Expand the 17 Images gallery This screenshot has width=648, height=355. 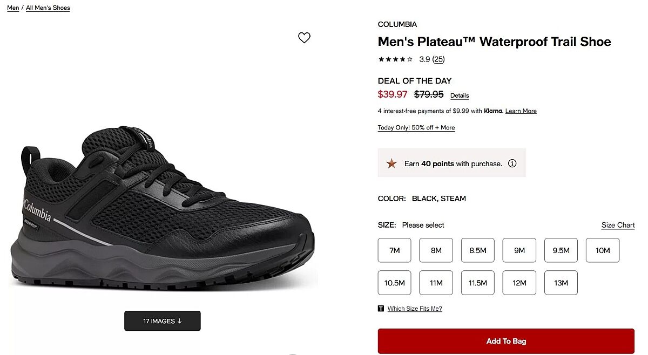(163, 321)
